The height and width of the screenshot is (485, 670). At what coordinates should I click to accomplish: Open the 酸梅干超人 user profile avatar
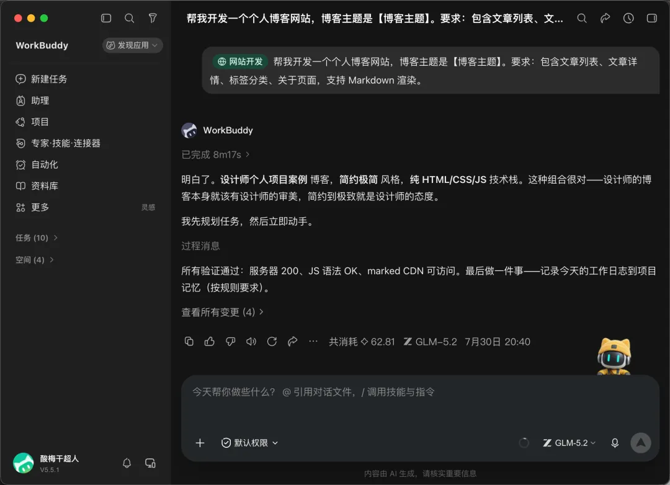tap(24, 463)
